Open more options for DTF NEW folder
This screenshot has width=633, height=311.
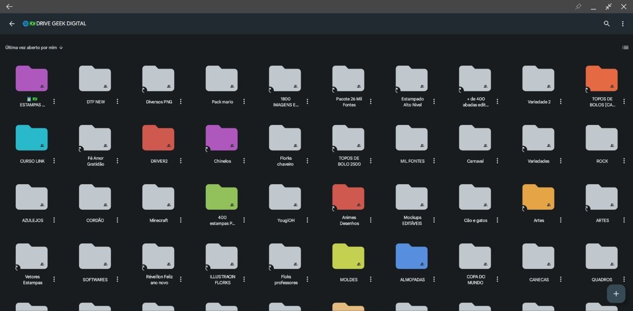point(117,102)
